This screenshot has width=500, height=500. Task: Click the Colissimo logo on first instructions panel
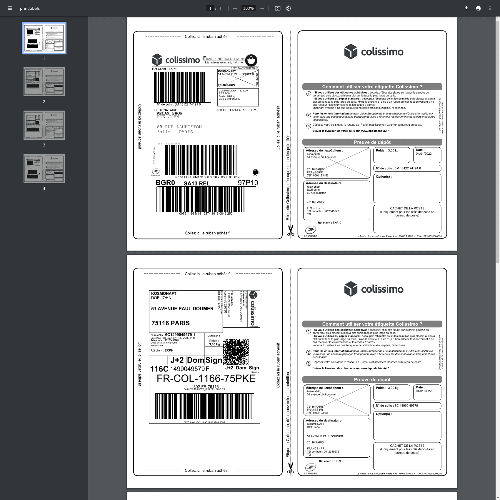[374, 52]
